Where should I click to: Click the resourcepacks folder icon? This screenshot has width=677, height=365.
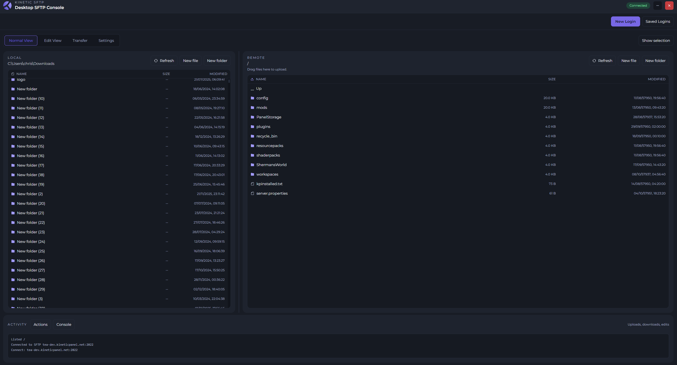point(252,146)
